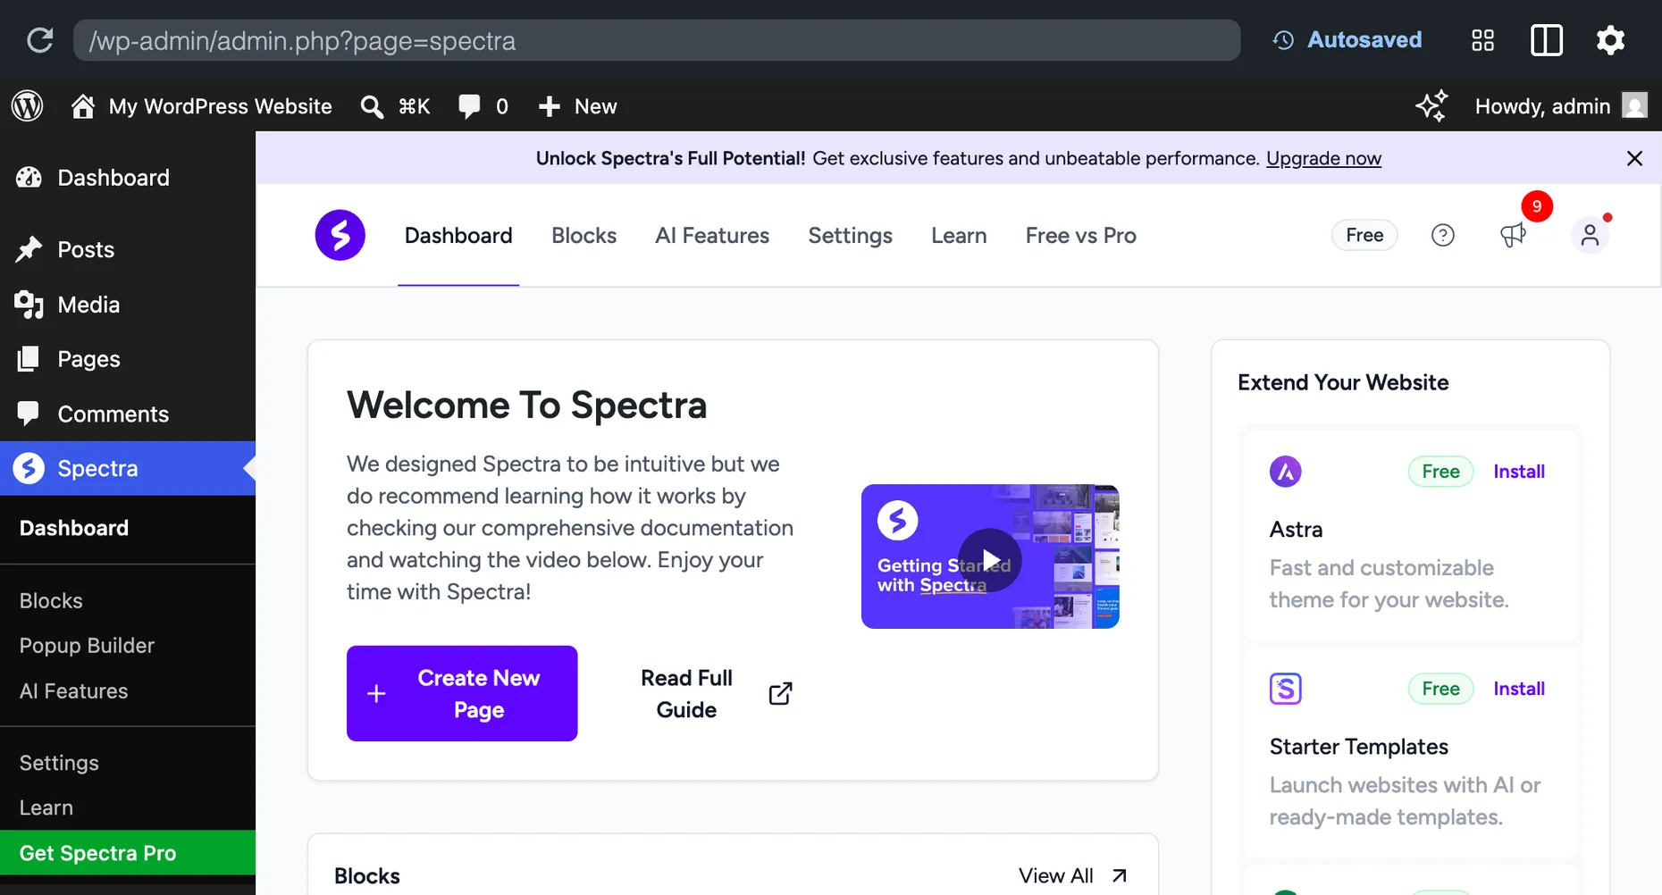Open the AI Features tab in header
Viewport: 1662px width, 895px height.
(x=712, y=236)
